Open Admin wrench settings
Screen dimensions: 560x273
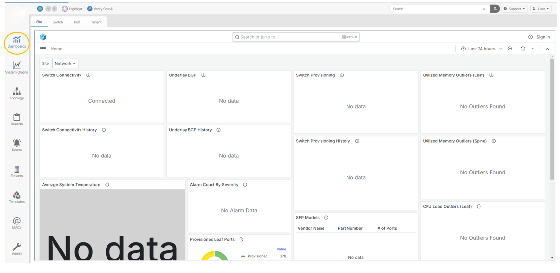[x=17, y=249]
